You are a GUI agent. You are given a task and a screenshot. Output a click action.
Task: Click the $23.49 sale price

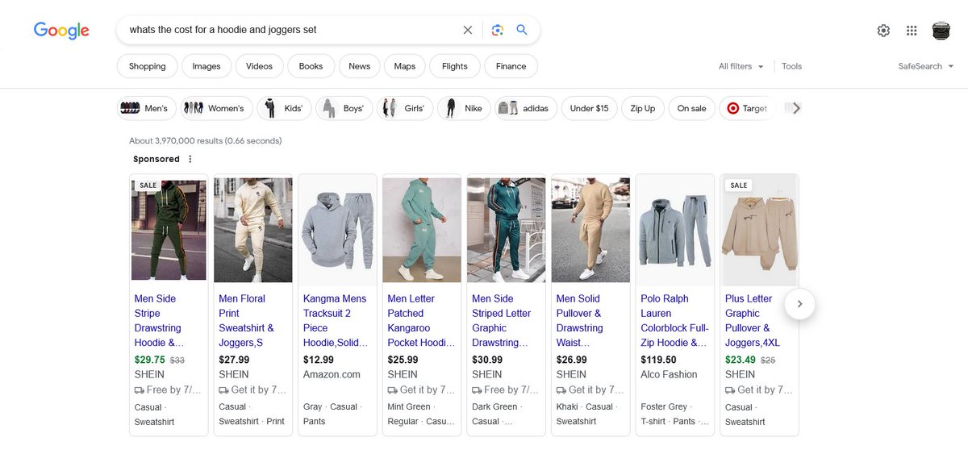click(741, 360)
